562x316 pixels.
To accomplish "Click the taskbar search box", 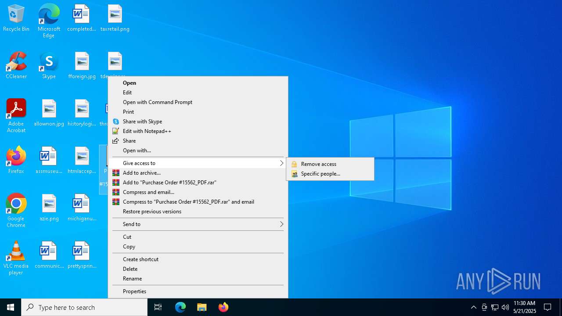I will tap(84, 307).
